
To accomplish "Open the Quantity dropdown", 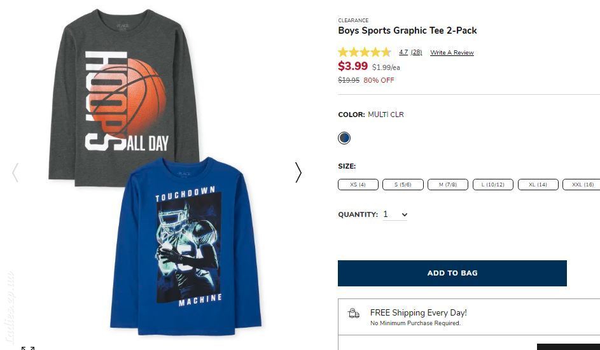I will point(395,214).
